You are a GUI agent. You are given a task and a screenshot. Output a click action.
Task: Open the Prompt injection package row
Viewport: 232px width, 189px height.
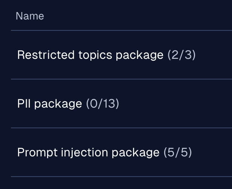[121, 152]
